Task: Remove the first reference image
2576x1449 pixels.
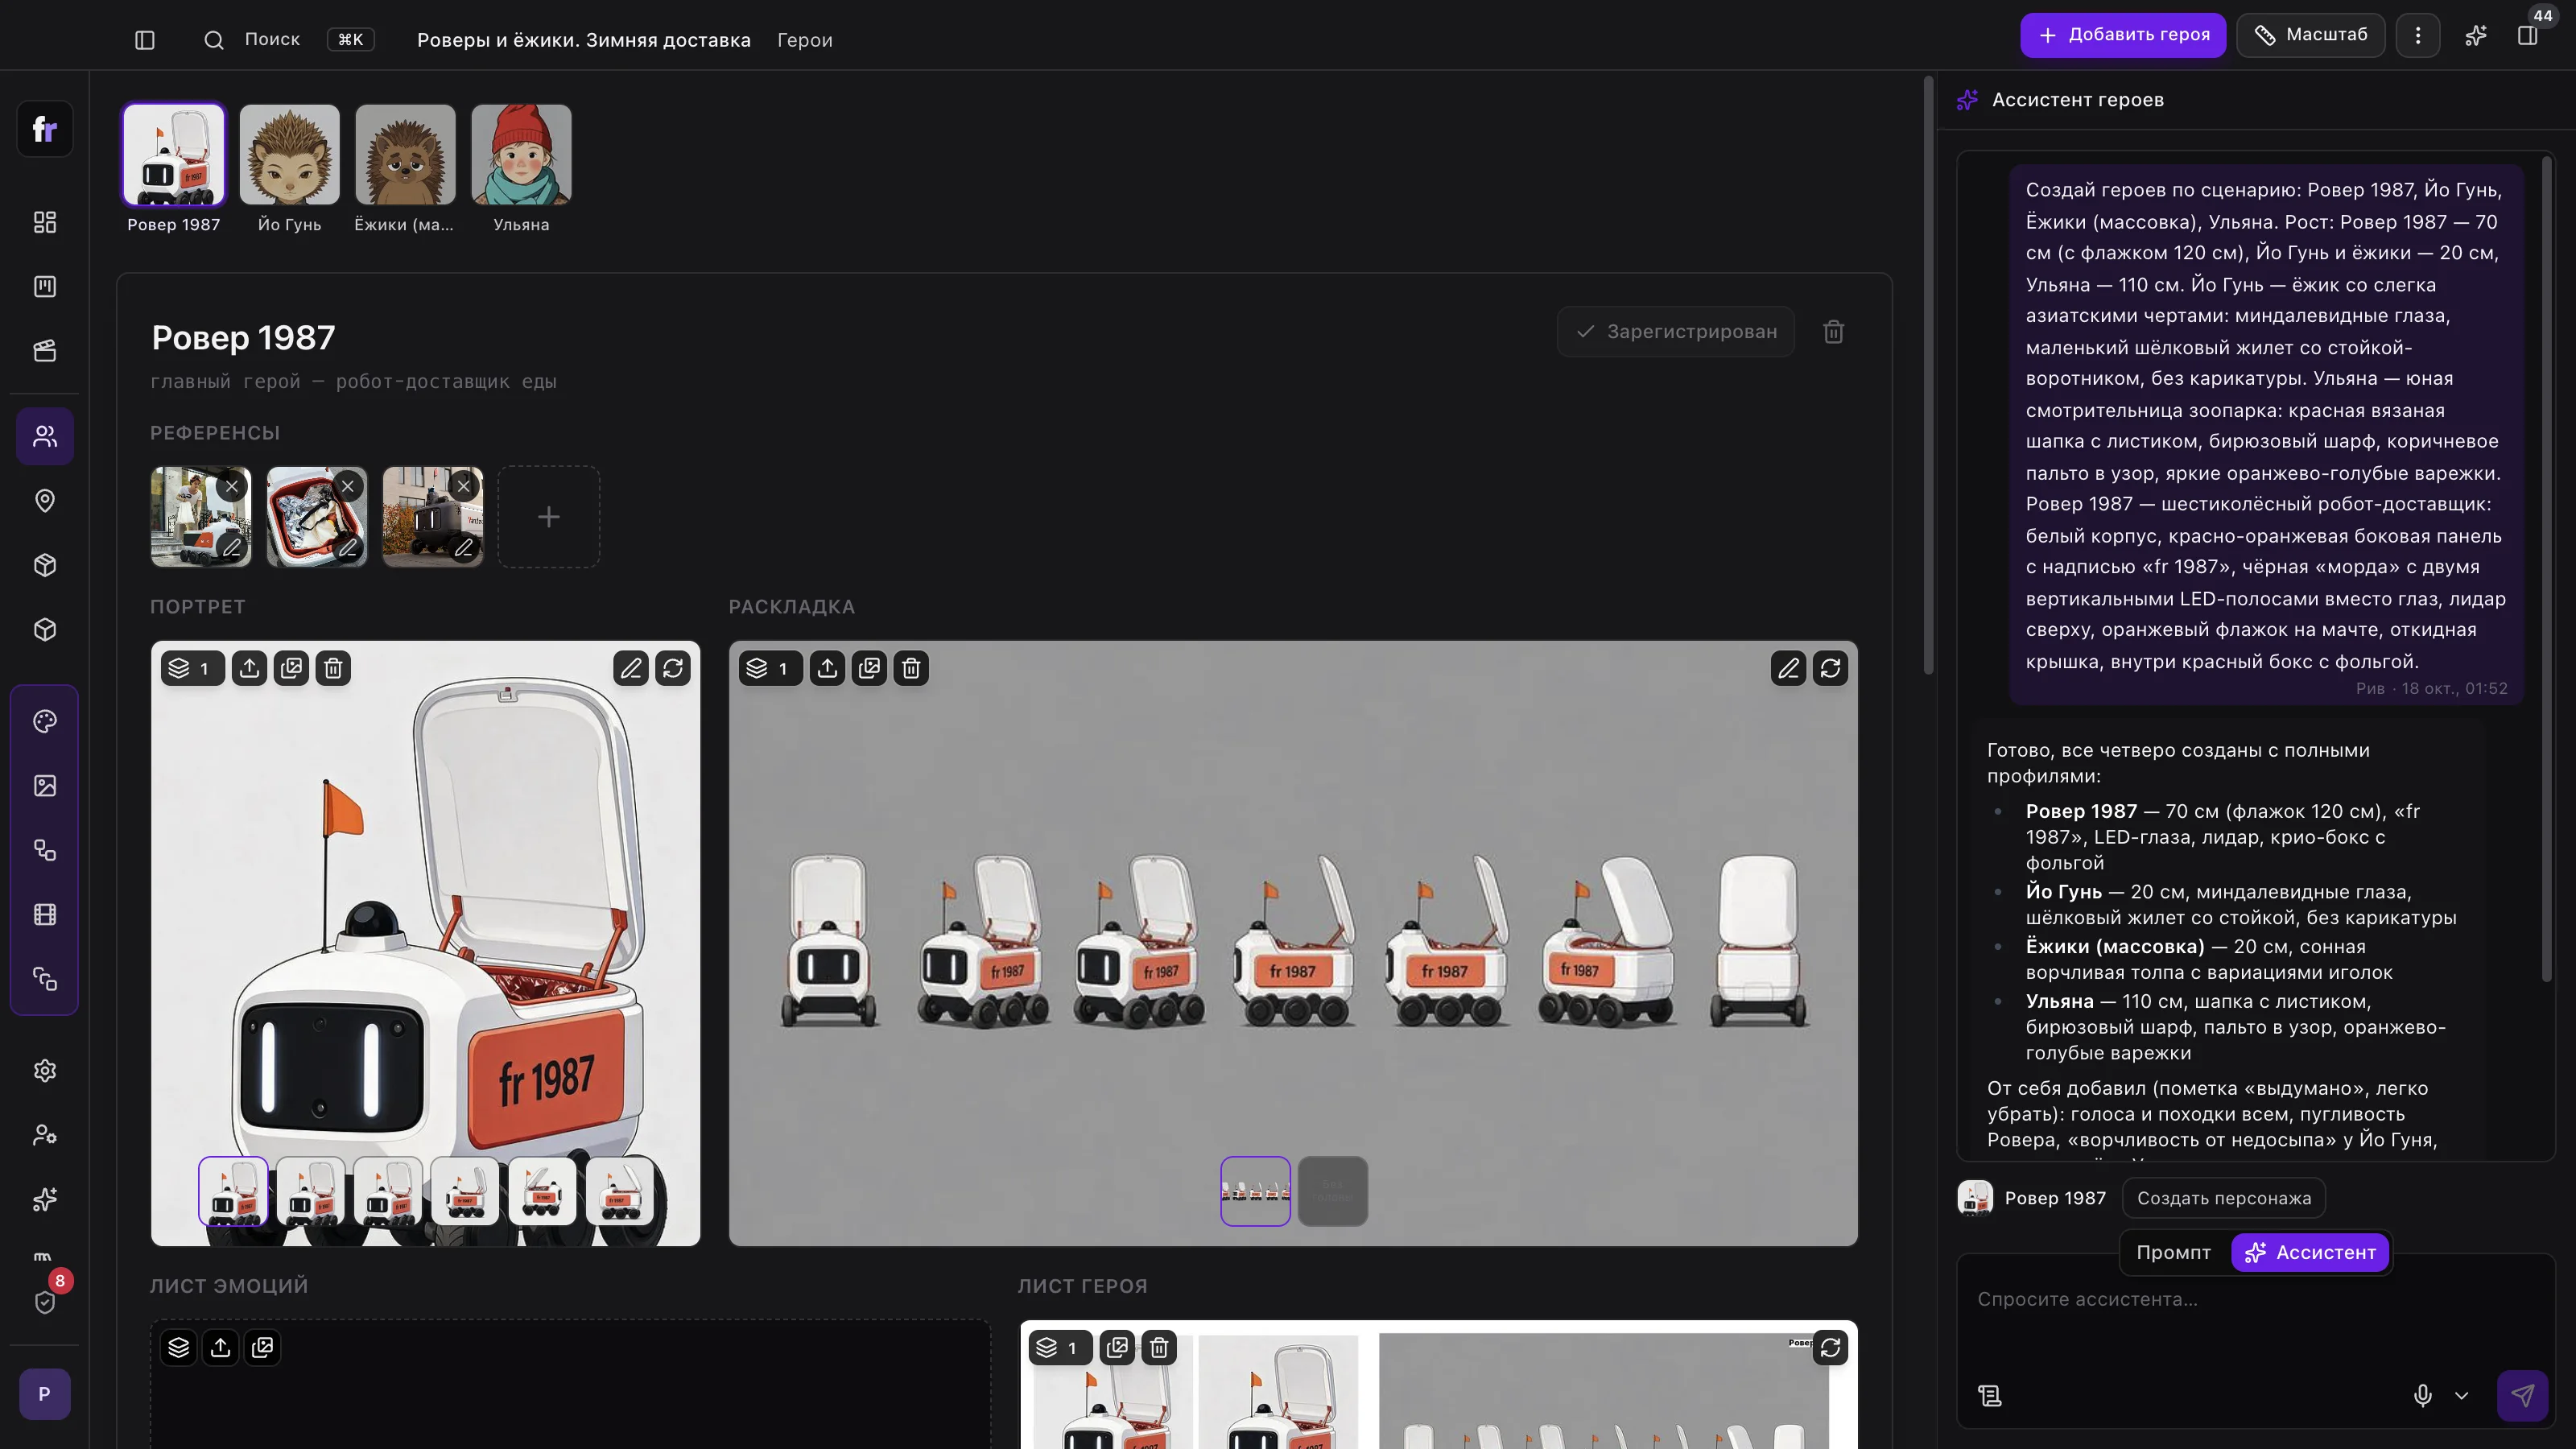Action: click(232, 486)
